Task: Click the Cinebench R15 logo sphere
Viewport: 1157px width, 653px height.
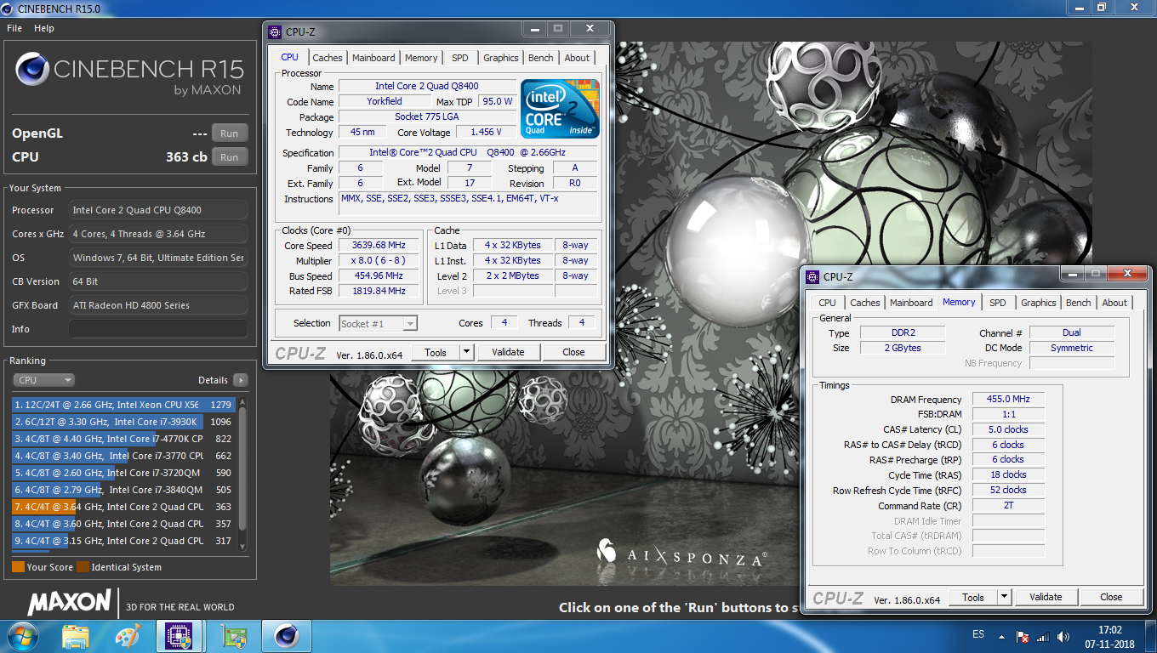Action: pos(32,70)
